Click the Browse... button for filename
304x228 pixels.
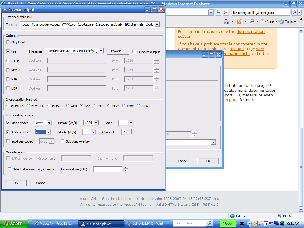118,51
